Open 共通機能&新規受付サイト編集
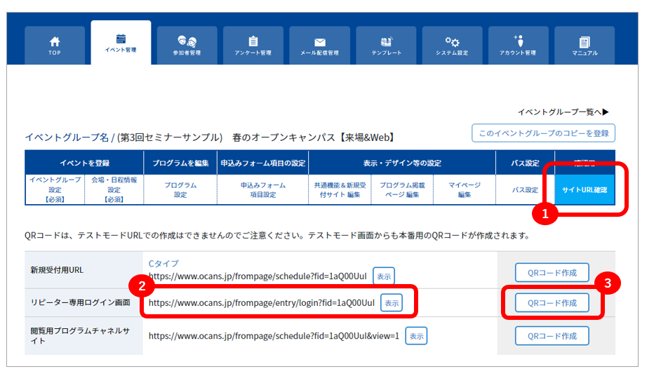Screen dimensions: 668x383 [x=340, y=189]
